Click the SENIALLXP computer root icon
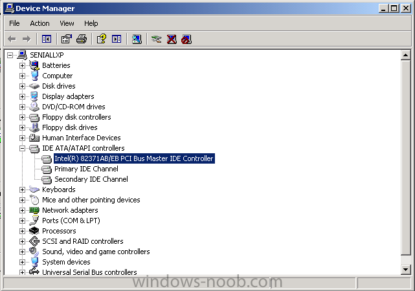The width and height of the screenshot is (415, 291). tap(22, 55)
